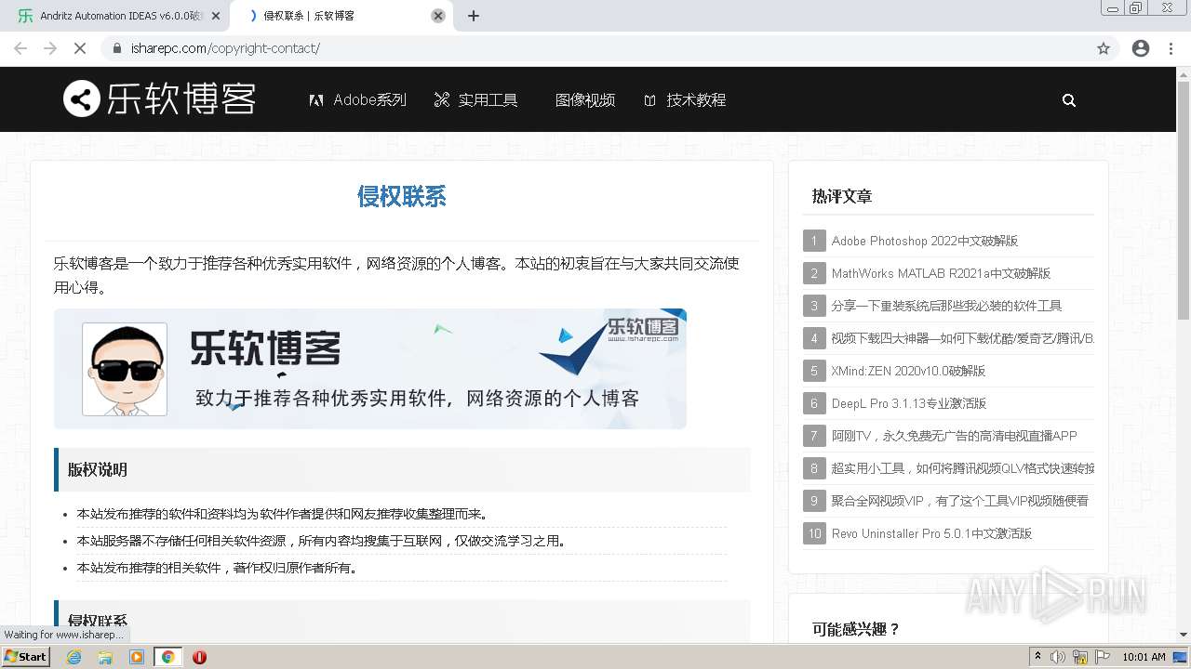Open the Chrome profile avatar menu
The image size is (1191, 669).
pyautogui.click(x=1141, y=48)
